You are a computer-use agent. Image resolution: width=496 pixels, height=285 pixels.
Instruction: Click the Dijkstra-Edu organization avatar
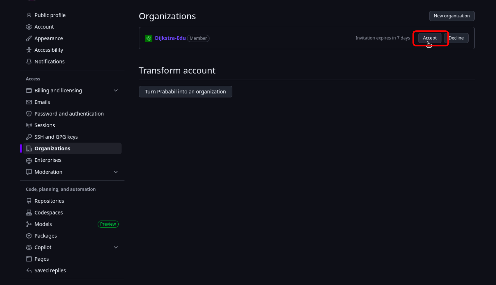click(x=148, y=38)
